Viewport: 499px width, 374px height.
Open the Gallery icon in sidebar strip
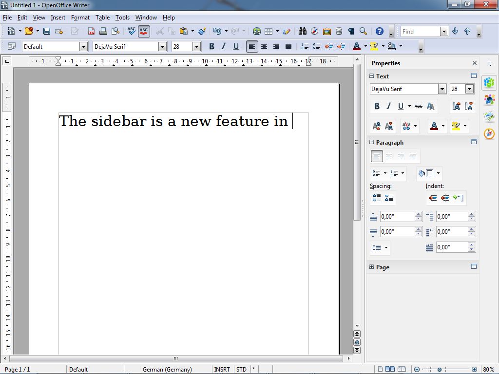point(489,116)
